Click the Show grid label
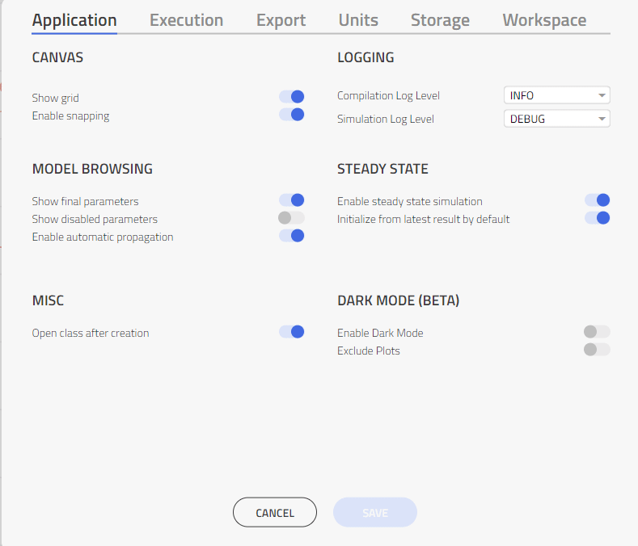The image size is (638, 546). tap(55, 98)
